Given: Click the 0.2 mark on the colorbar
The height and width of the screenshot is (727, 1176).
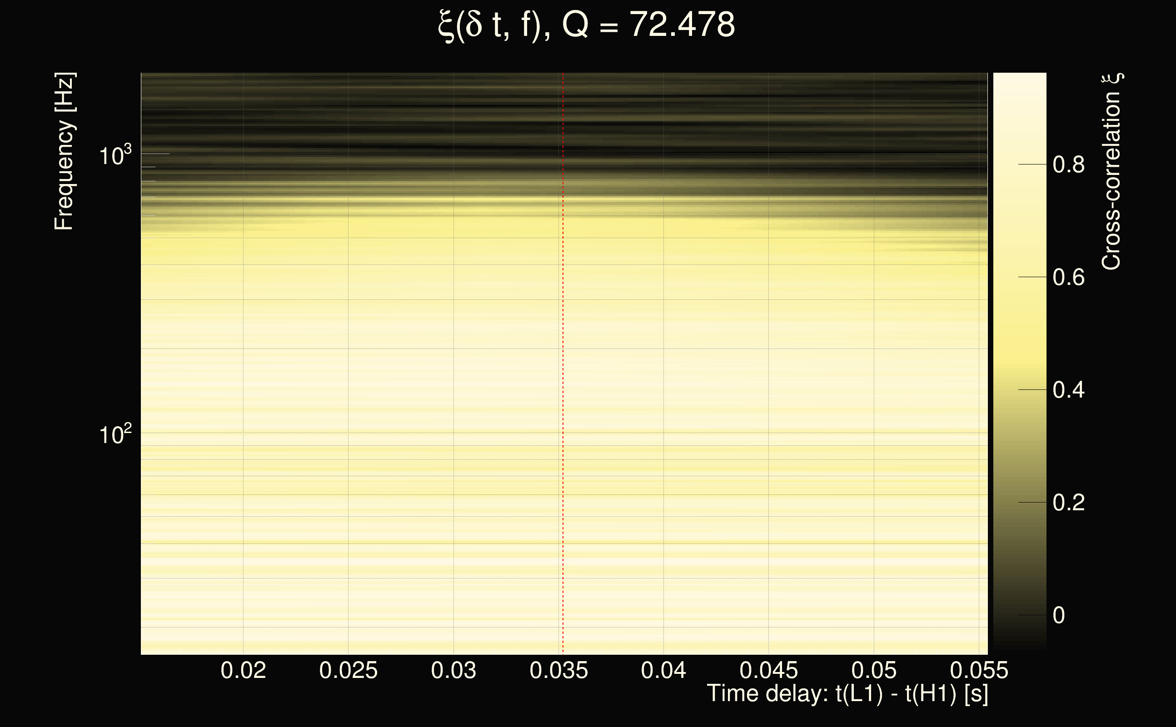Looking at the screenshot, I should point(1068,503).
